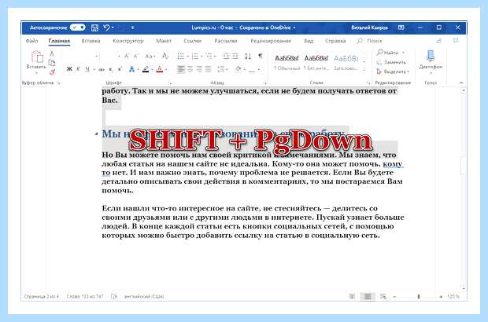Screen dimensions: 488x322
Task: Apply the Без интервала style
Action: (316, 62)
